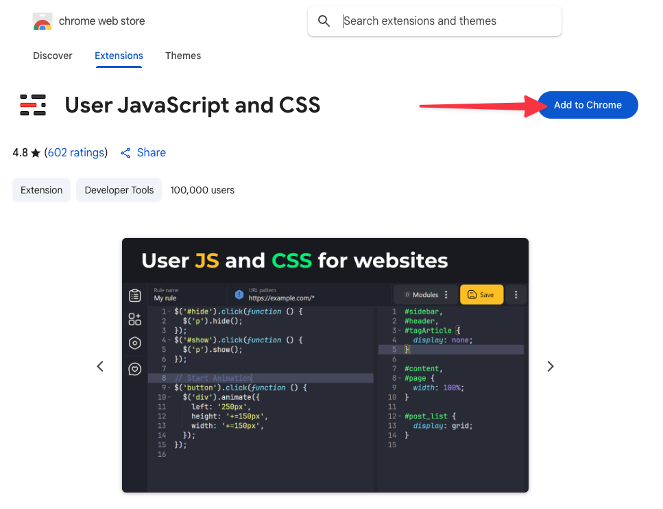Collapse the fold arrow on CSS line 12

pos(400,416)
